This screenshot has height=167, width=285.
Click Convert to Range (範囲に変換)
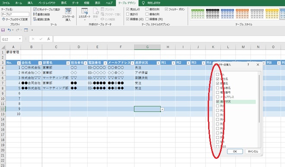(41, 19)
